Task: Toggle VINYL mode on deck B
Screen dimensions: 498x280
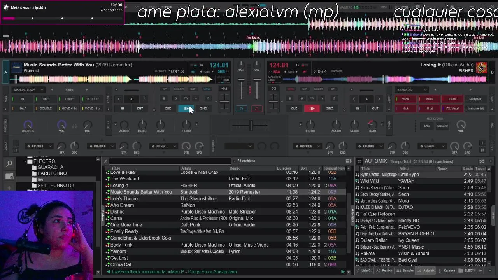Action: click(291, 89)
